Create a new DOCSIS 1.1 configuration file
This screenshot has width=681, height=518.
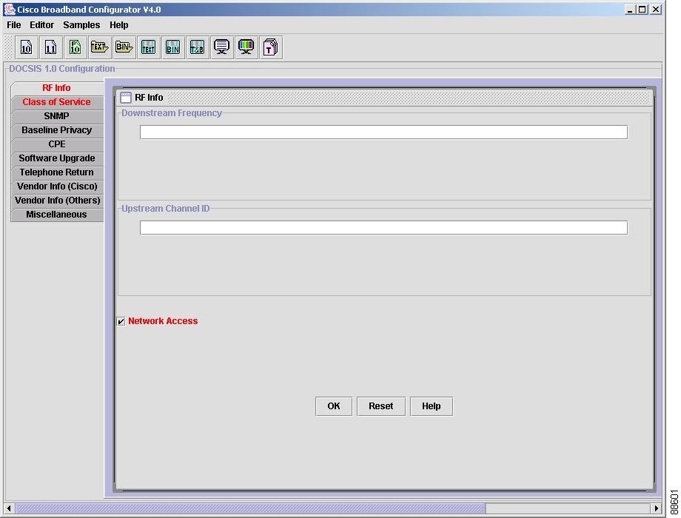point(50,47)
